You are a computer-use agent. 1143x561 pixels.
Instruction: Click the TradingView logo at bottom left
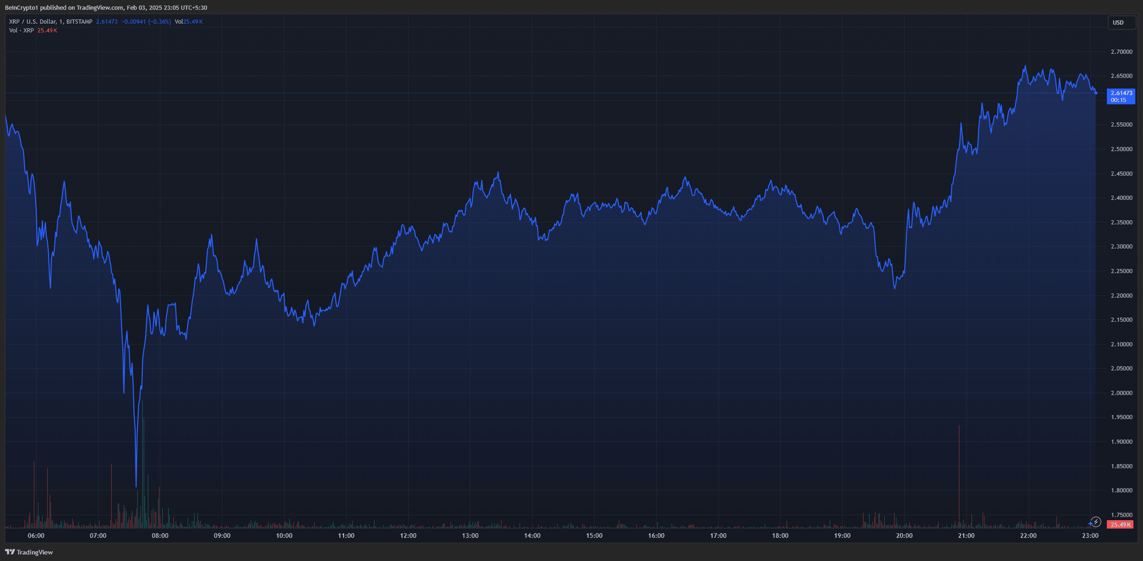10,552
